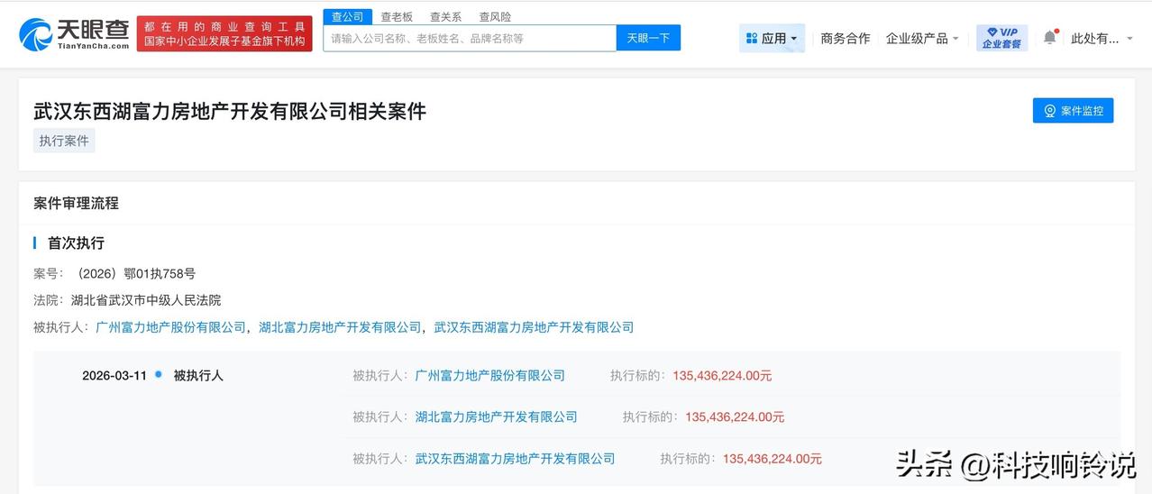
Task: Focus the company name search input field
Action: click(x=470, y=38)
